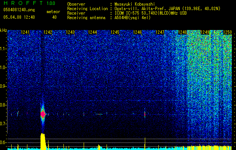Viewport: 236px width, 150px height.
Task: Click the 1244 time marker
Action: pyautogui.click(x=93, y=32)
